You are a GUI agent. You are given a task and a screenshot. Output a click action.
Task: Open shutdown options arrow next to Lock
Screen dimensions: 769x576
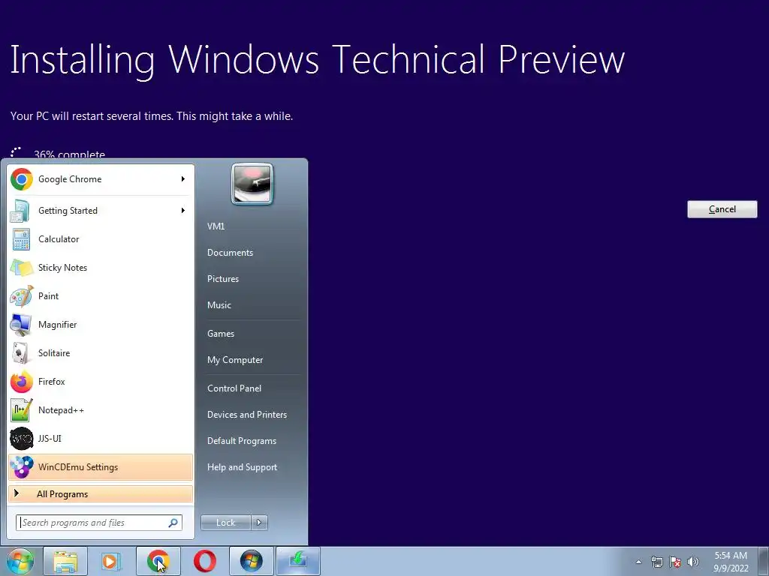(x=259, y=523)
